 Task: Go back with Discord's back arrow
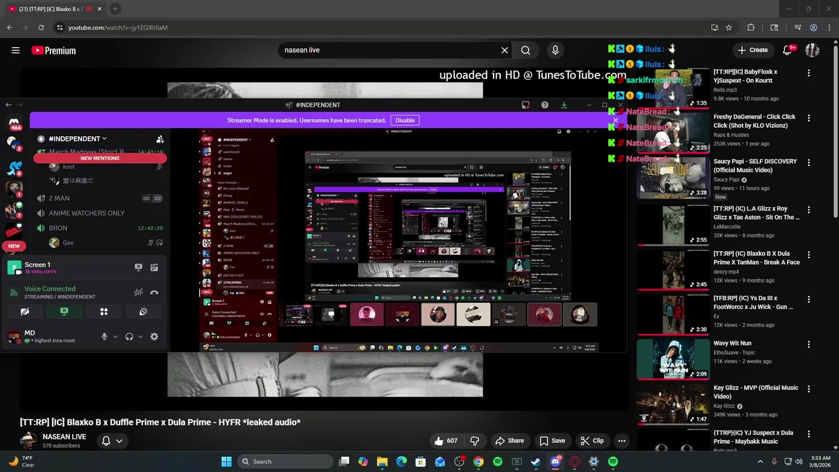(x=9, y=105)
